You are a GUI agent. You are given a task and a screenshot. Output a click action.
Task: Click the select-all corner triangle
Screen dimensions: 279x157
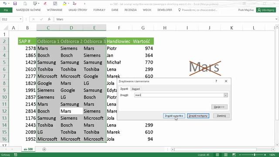(x=6, y=28)
